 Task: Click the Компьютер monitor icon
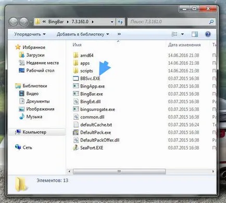pos(18,132)
